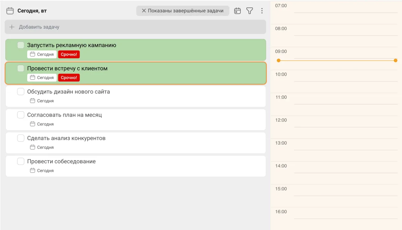This screenshot has width=402, height=230.
Task: Open the "Согласовать план на месяц" task title
Action: click(64, 115)
